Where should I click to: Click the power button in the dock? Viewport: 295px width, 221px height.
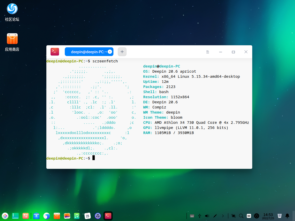257,216
